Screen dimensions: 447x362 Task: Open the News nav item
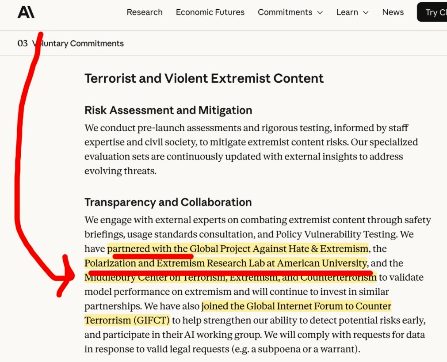[x=393, y=12]
